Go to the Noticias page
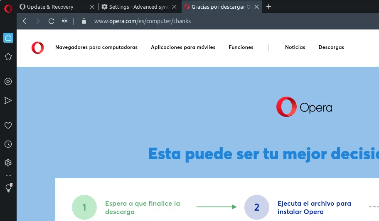The image size is (379, 221). pos(295,47)
